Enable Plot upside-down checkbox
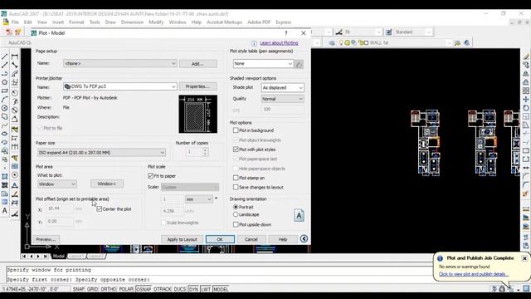This screenshot has width=531, height=299. pos(236,224)
